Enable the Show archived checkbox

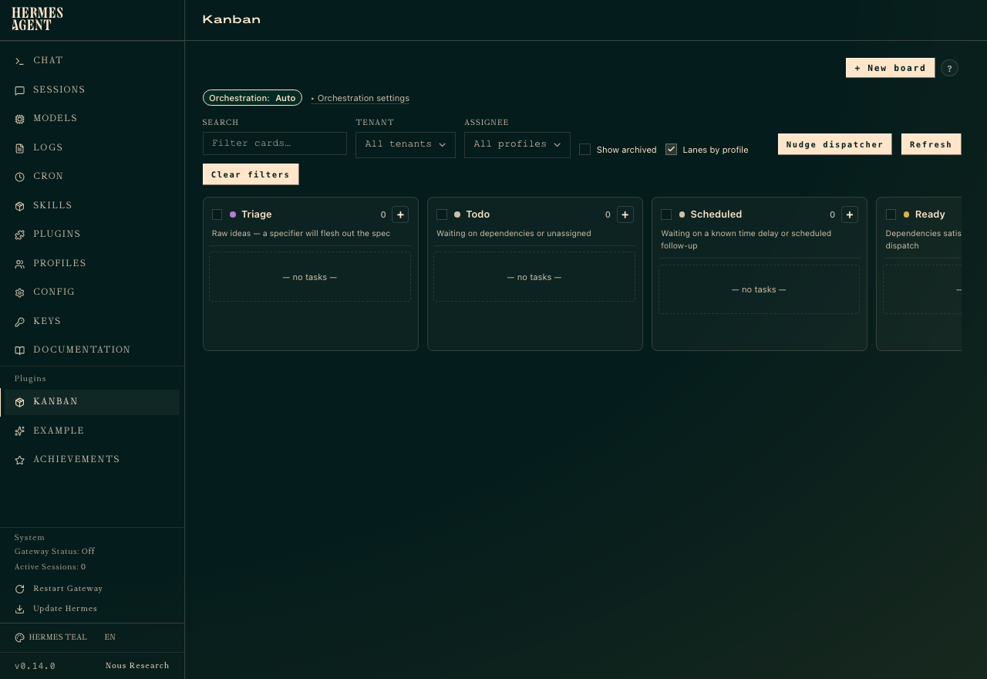(x=584, y=150)
